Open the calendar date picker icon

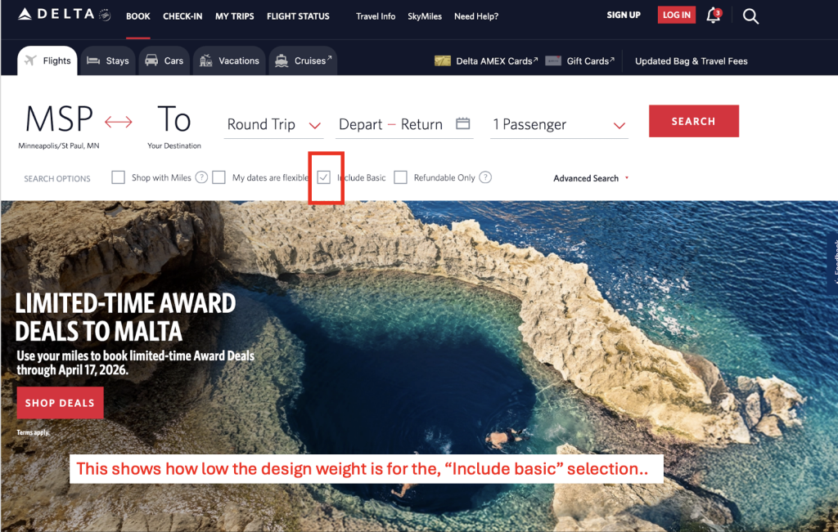(463, 123)
